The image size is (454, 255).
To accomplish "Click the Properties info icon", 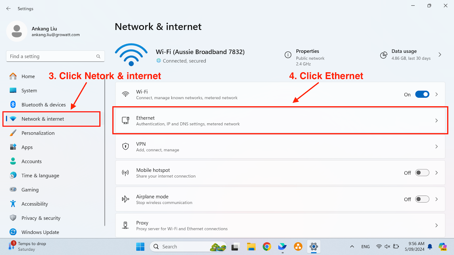I will coord(288,55).
